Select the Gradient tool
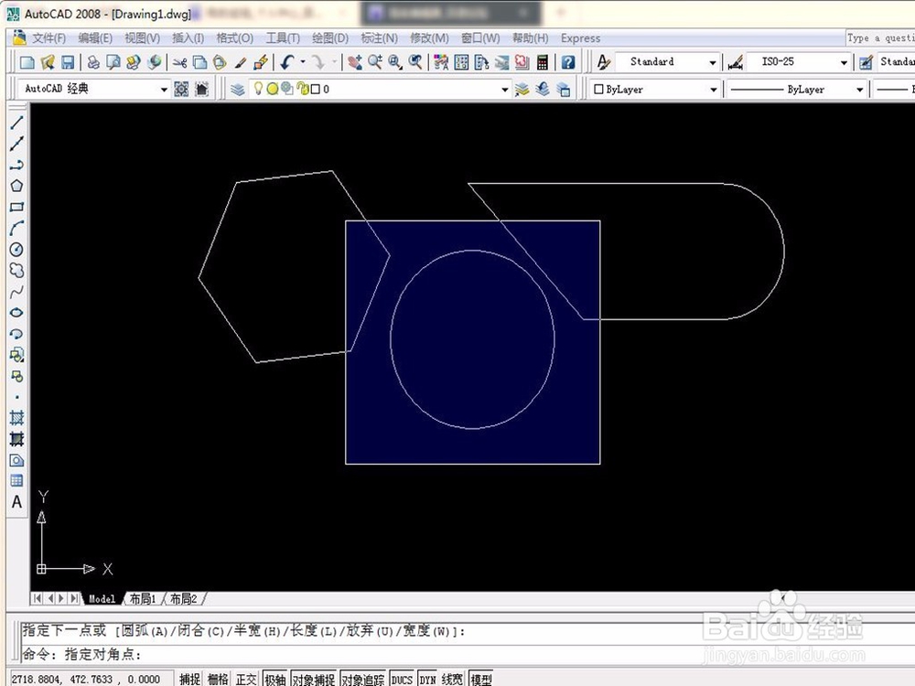915x686 pixels. 16,439
